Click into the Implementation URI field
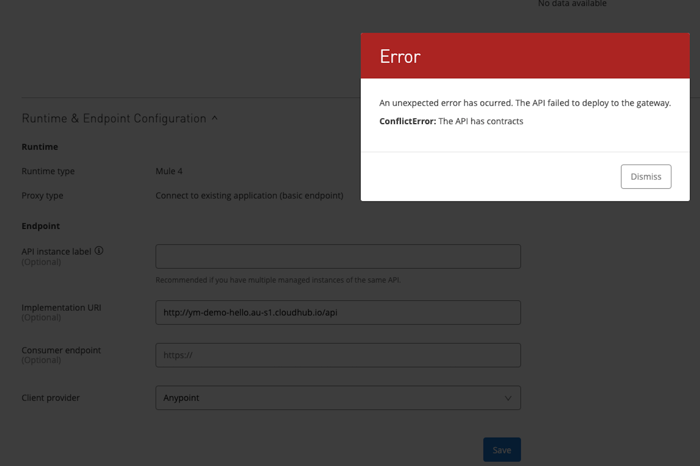 pyautogui.click(x=338, y=312)
